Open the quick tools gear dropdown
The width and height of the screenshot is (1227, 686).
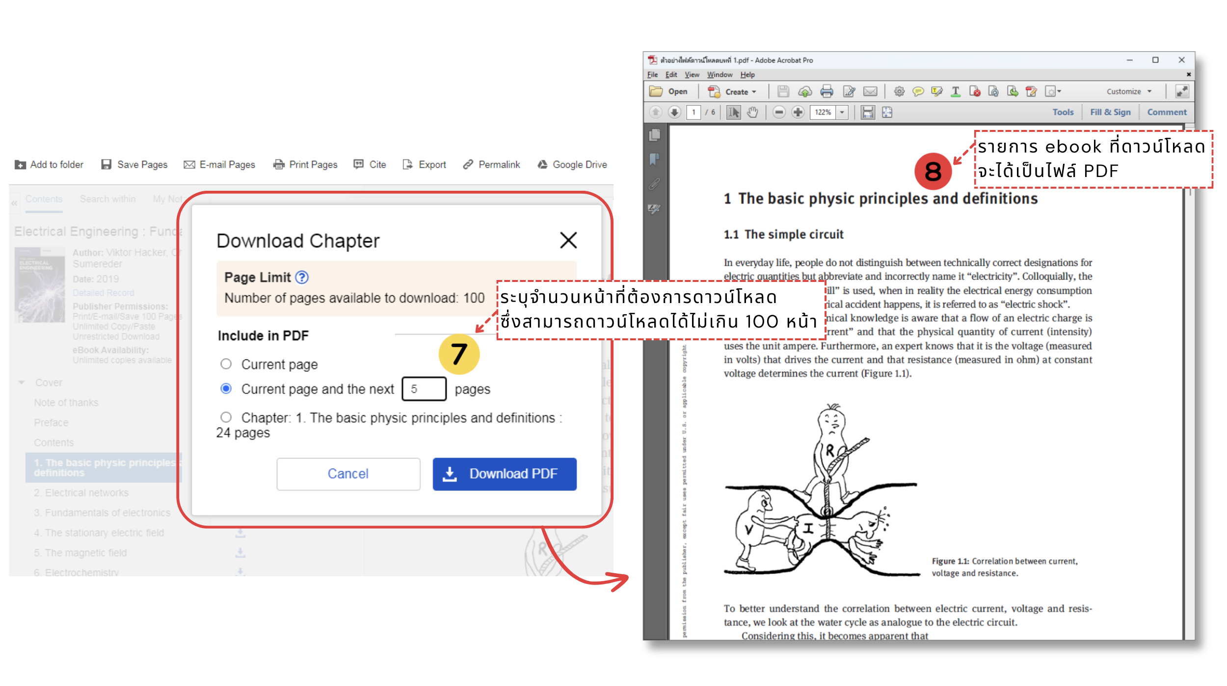click(1053, 92)
